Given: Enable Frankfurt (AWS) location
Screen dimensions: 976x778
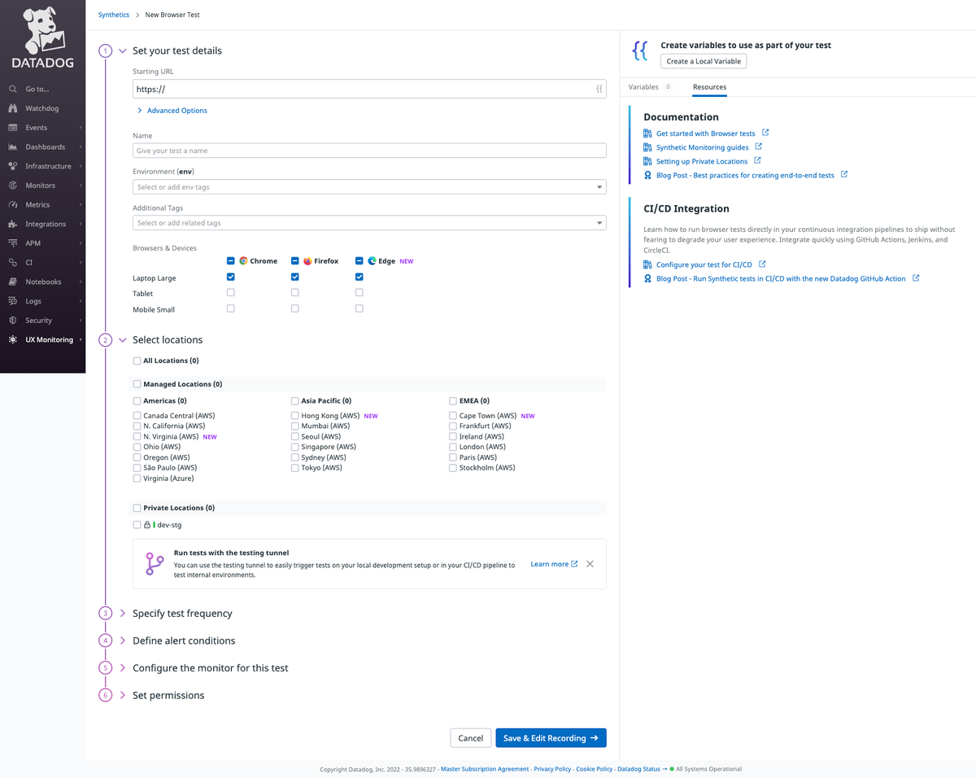Looking at the screenshot, I should 452,426.
